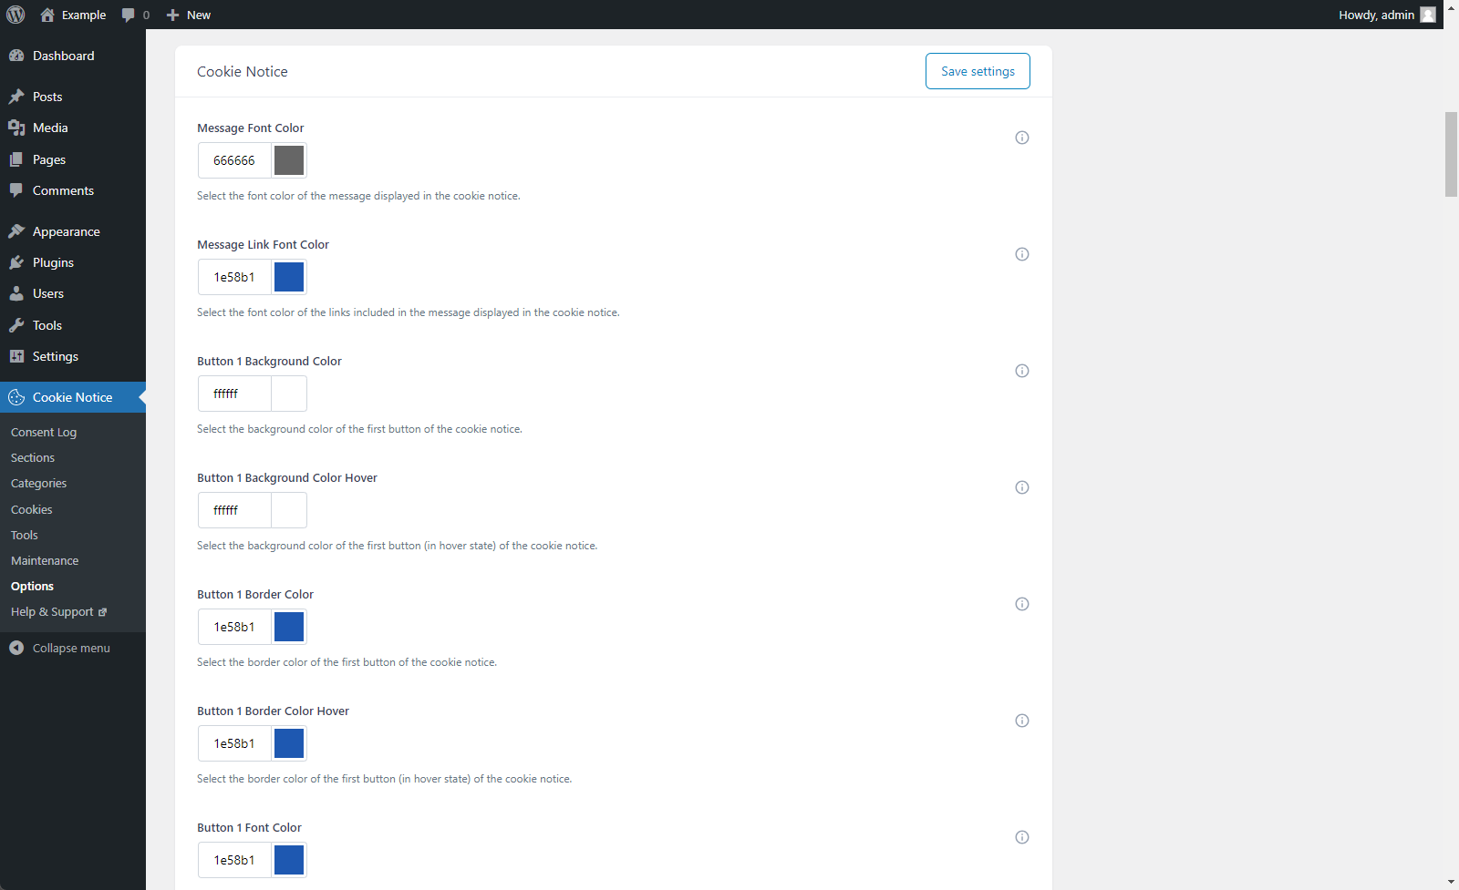Open the Cookies submenu item
1459x890 pixels.
(x=32, y=509)
